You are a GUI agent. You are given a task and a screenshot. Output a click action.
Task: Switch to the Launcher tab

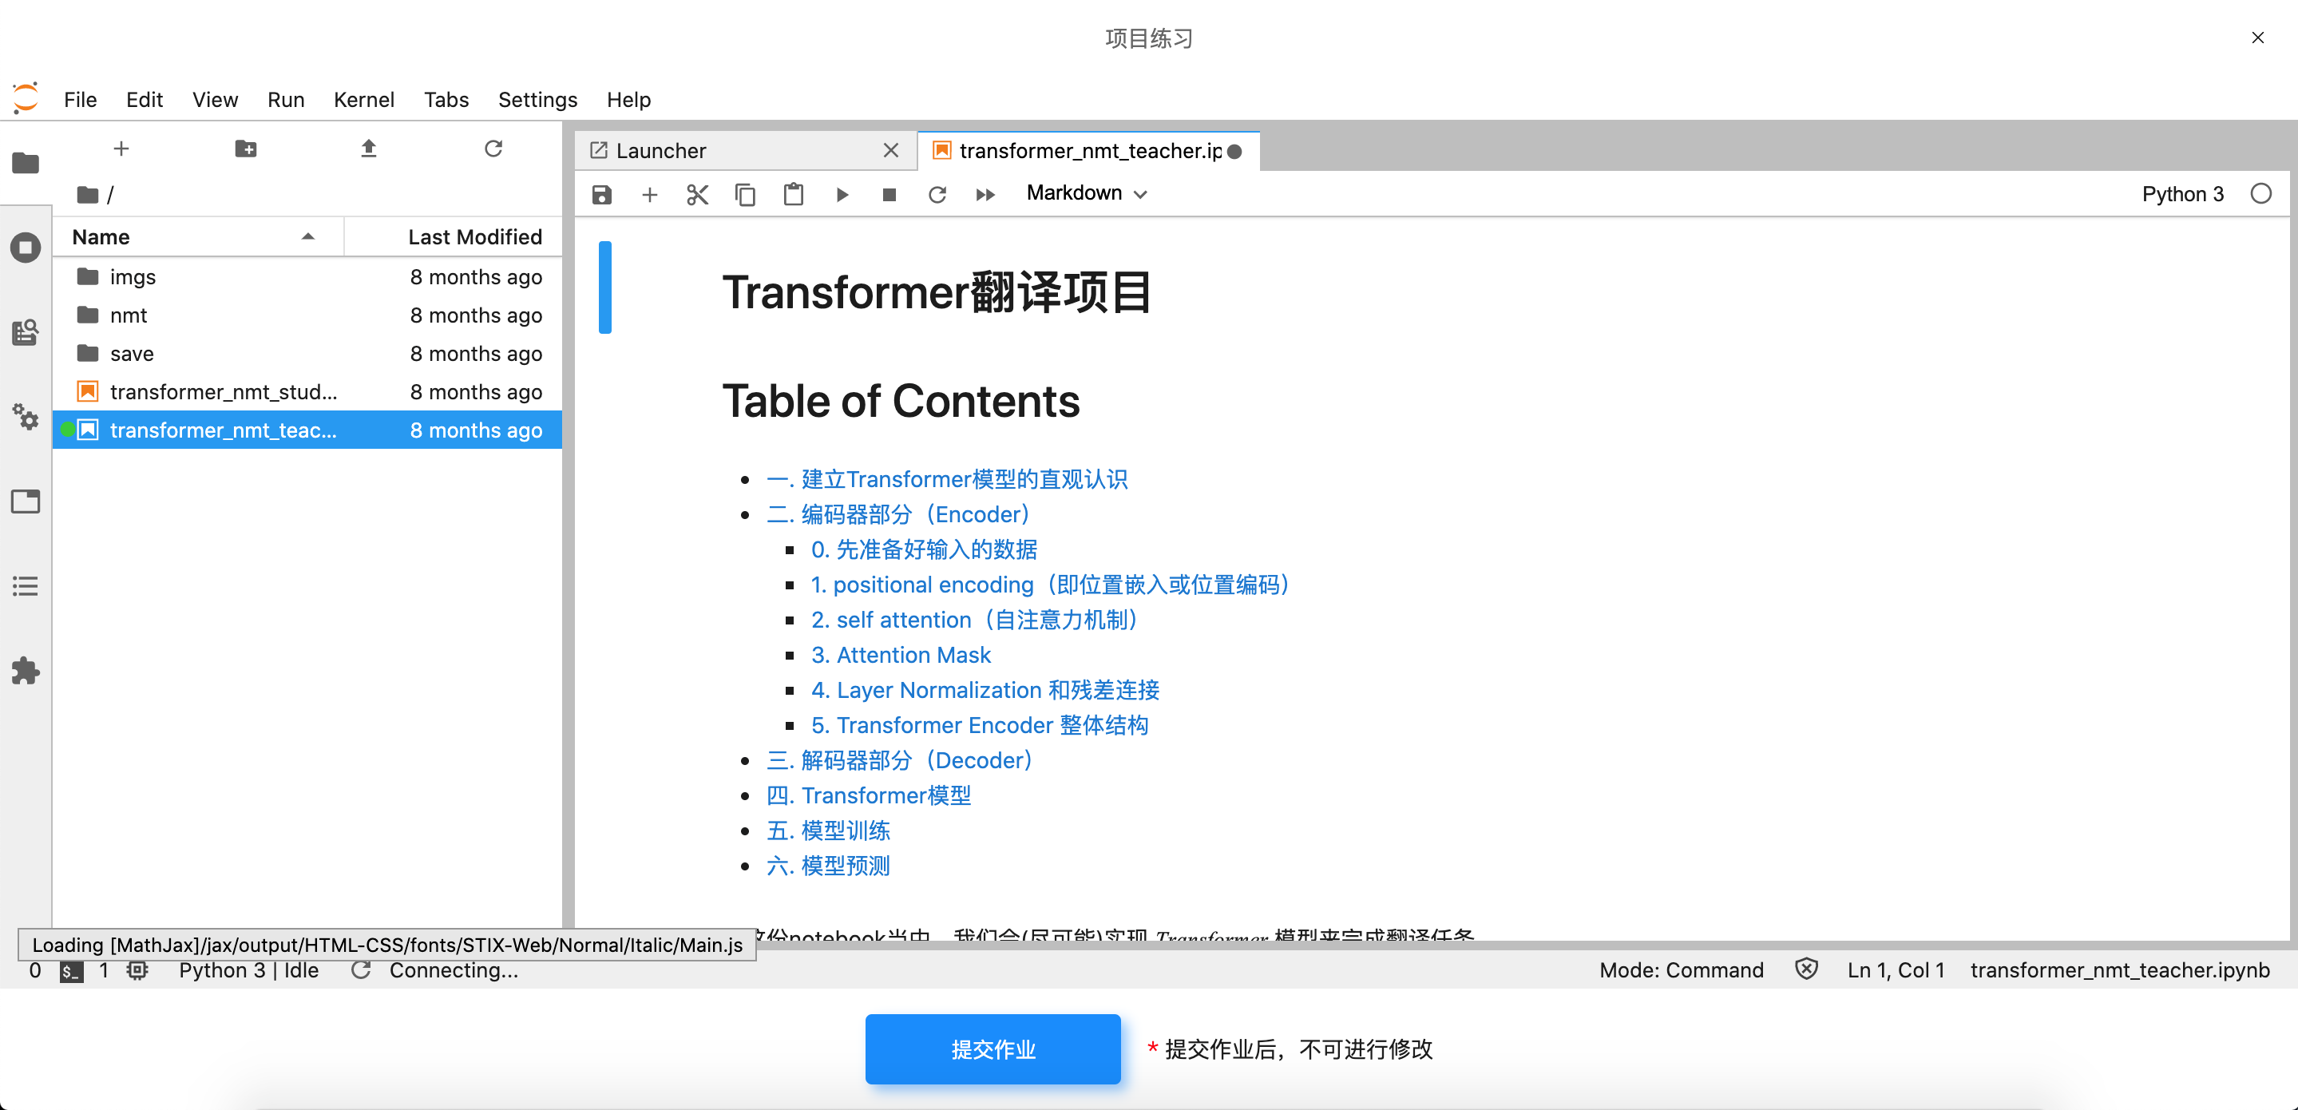coord(660,150)
